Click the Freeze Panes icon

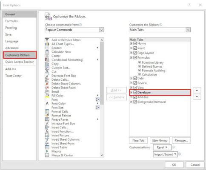tap(47, 119)
